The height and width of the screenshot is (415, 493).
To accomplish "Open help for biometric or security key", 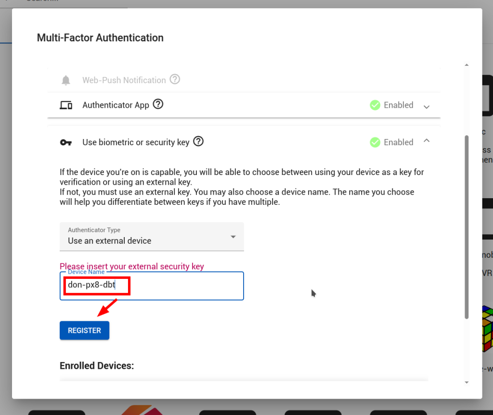I will 198,141.
